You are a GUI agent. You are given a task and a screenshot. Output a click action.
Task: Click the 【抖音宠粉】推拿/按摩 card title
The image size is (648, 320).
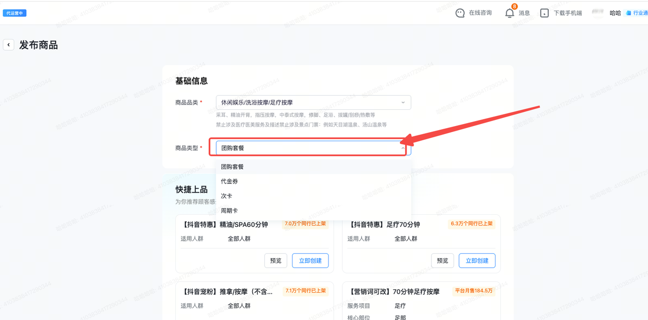pos(227,292)
